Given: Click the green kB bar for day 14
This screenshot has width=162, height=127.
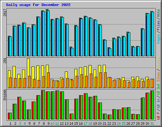Looking at the screenshot, I should pos(72,117).
